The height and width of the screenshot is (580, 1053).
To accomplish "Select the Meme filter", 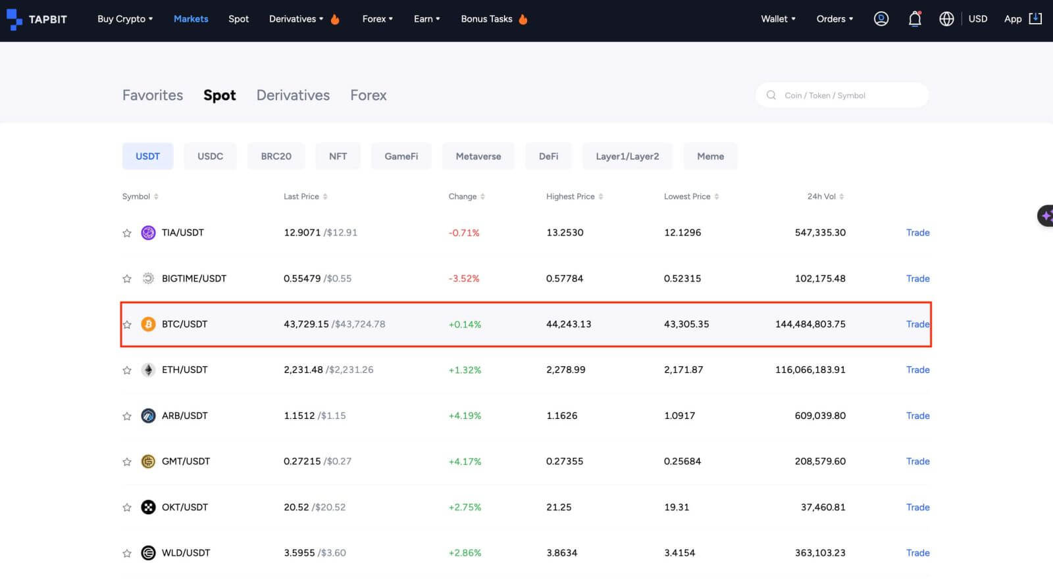I will (711, 157).
